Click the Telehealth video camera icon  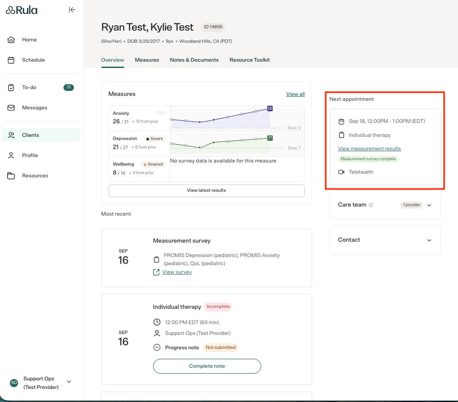[341, 172]
